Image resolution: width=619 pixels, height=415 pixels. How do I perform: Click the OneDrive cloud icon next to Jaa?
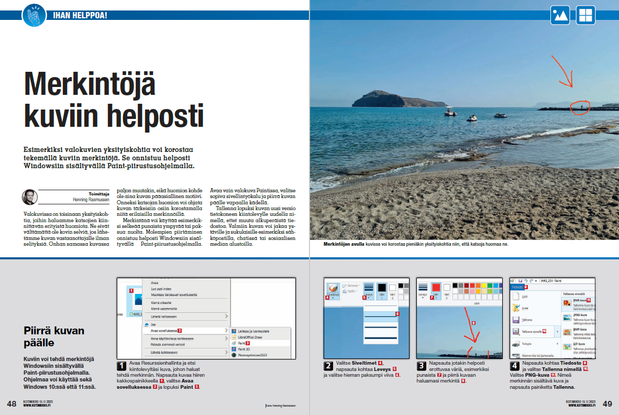tap(147, 324)
